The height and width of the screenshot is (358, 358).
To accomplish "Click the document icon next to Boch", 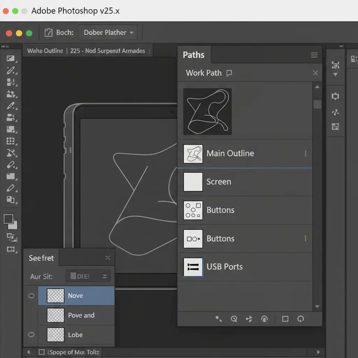I will point(48,33).
